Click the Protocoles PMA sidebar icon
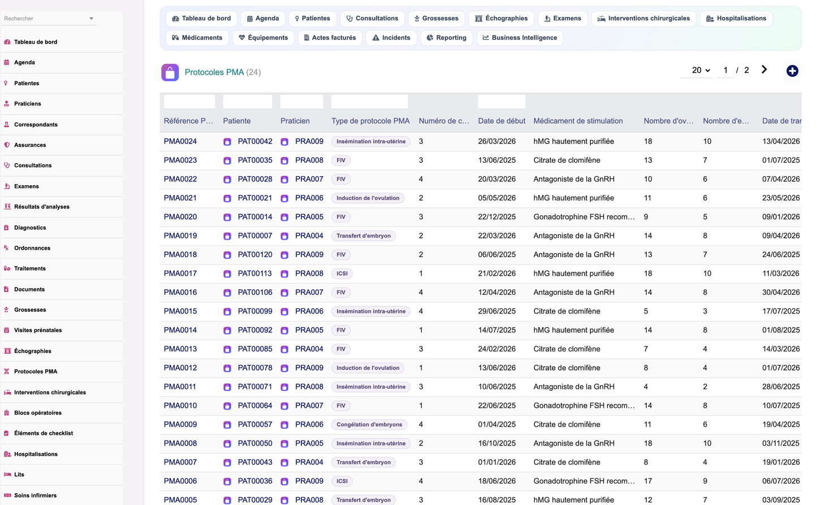 point(7,372)
